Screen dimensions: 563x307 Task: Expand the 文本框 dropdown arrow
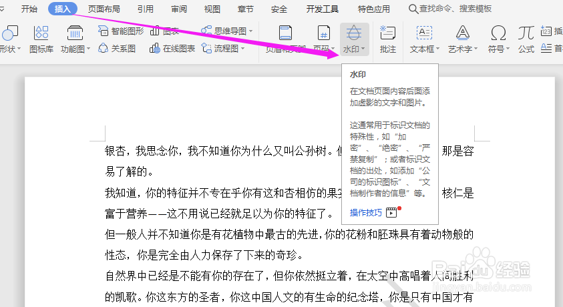437,49
